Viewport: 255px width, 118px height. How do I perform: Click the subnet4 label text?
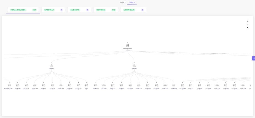point(134,68)
